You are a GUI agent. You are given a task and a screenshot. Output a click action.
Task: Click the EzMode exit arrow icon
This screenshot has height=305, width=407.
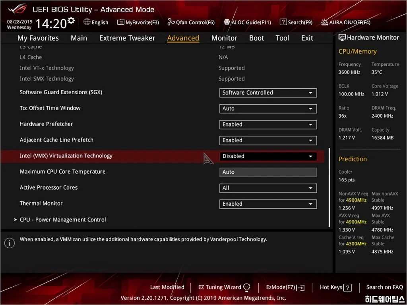coord(301,288)
